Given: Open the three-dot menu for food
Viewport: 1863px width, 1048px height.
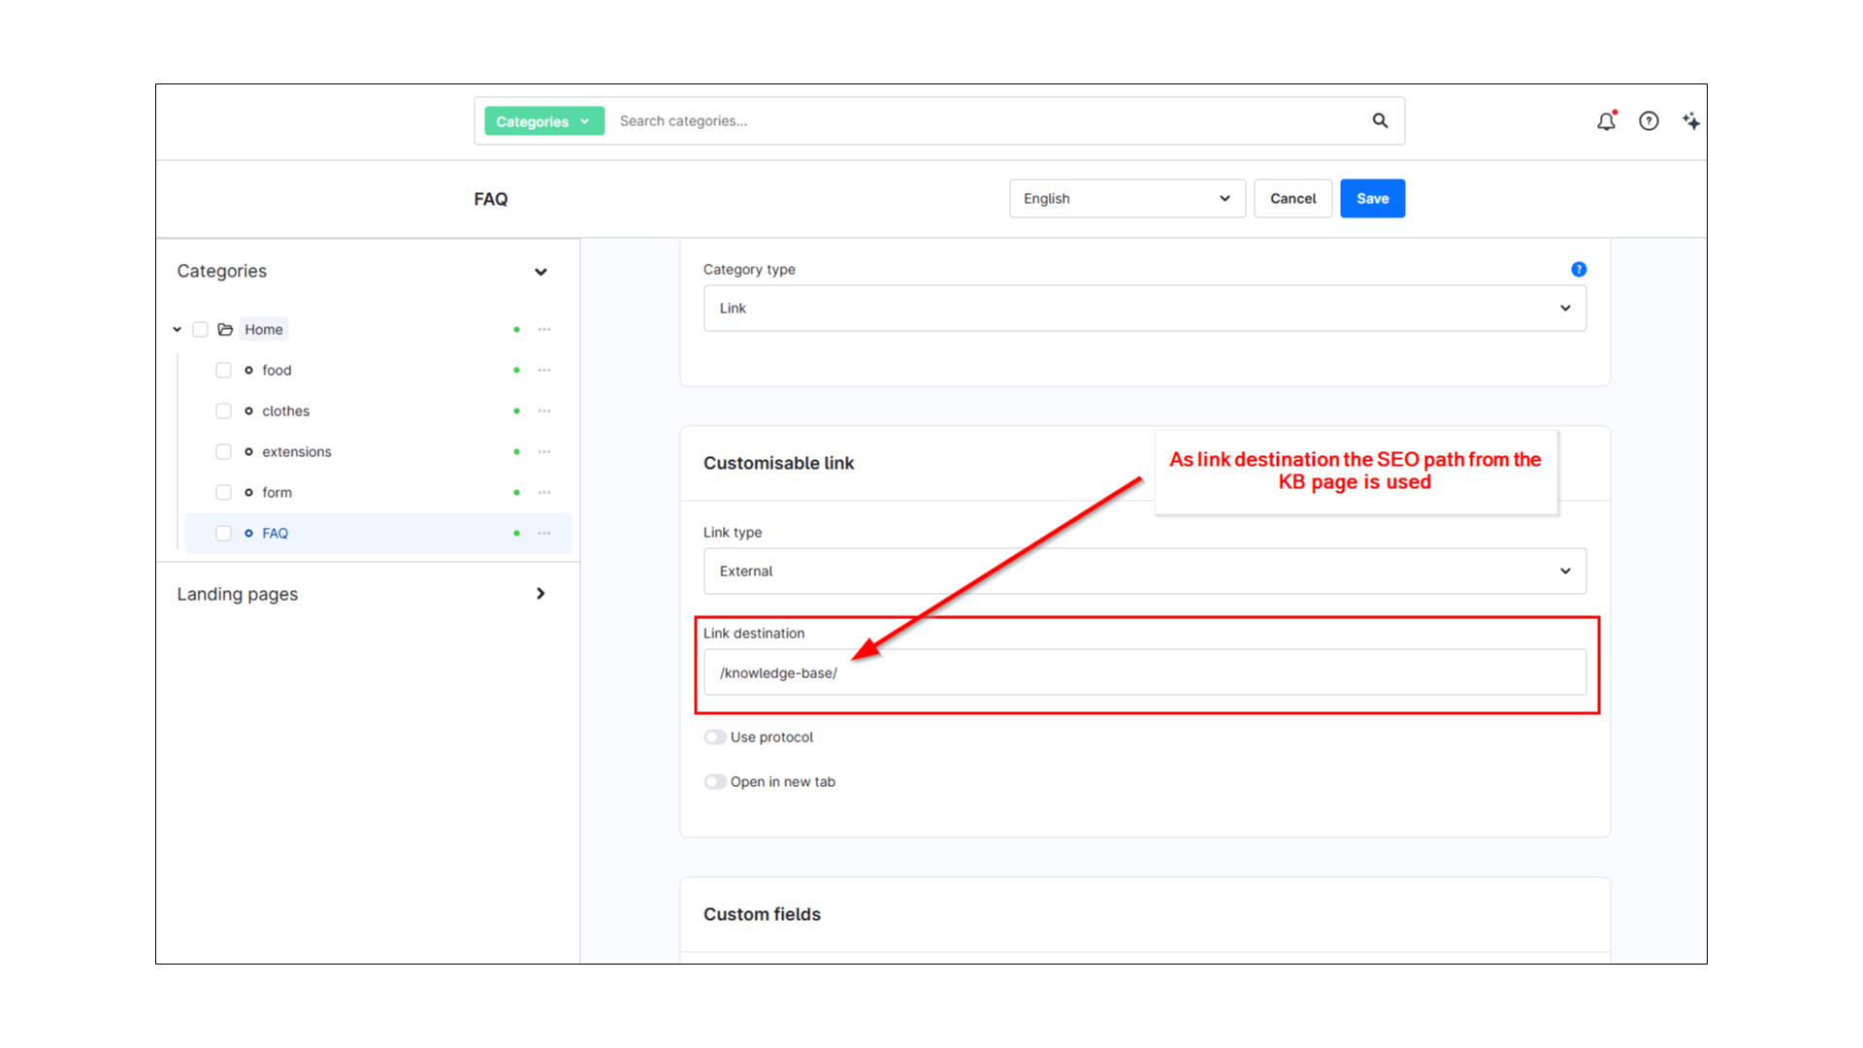Looking at the screenshot, I should coord(544,370).
